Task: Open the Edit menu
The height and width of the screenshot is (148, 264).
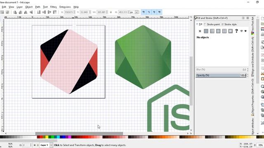Action: (x=4, y=7)
